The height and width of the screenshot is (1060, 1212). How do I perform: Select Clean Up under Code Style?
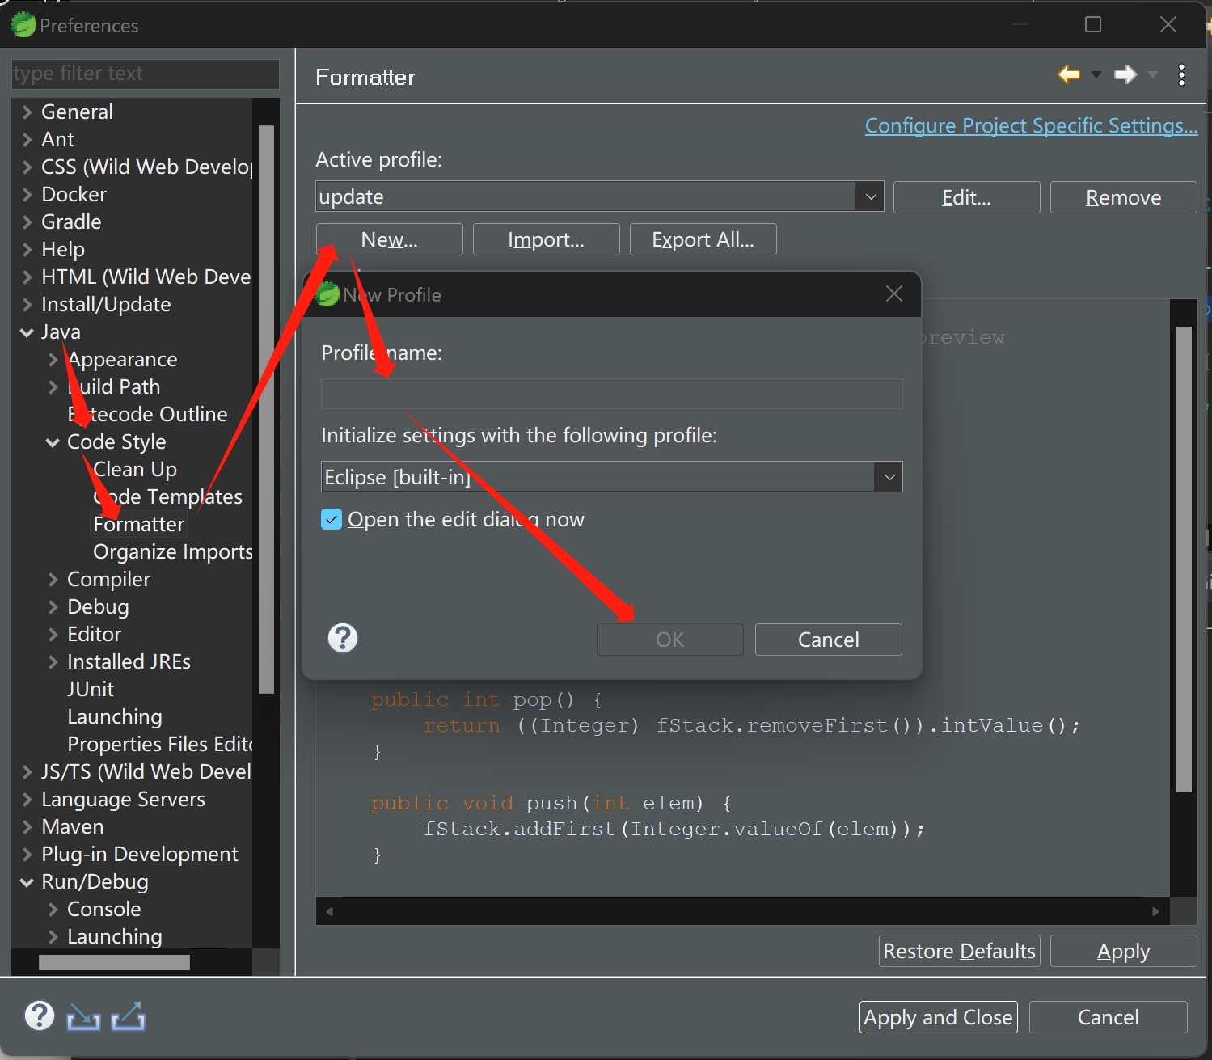tap(134, 469)
